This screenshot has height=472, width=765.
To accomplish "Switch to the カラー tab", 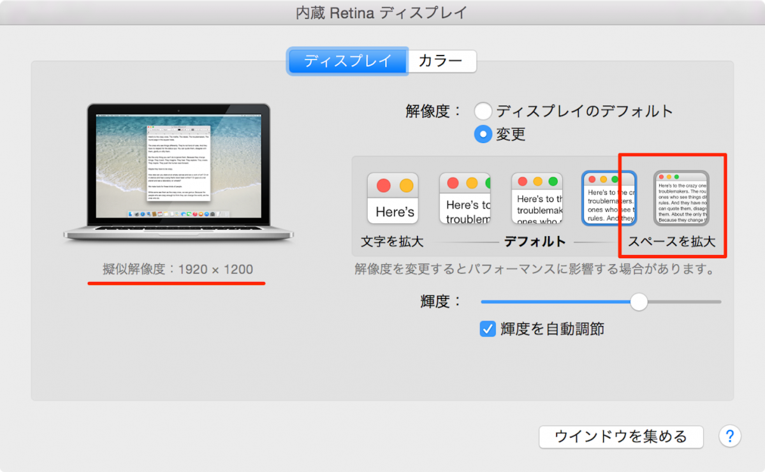I will coord(442,61).
